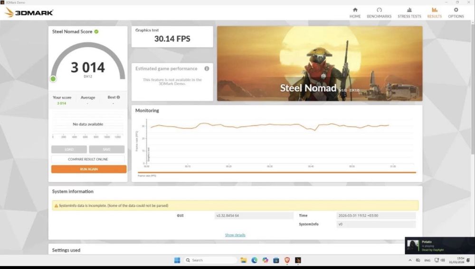Screen dimensions: 475x269
Task: Open the BENCHMARKS section
Action: (x=379, y=13)
